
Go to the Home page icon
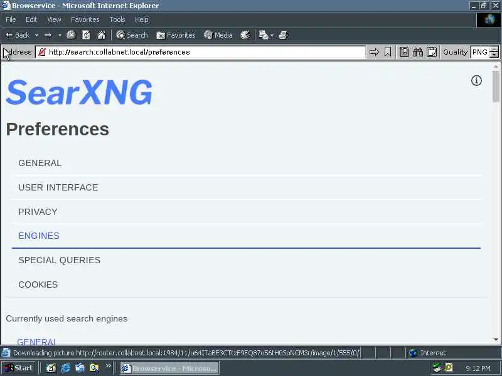coord(102,35)
